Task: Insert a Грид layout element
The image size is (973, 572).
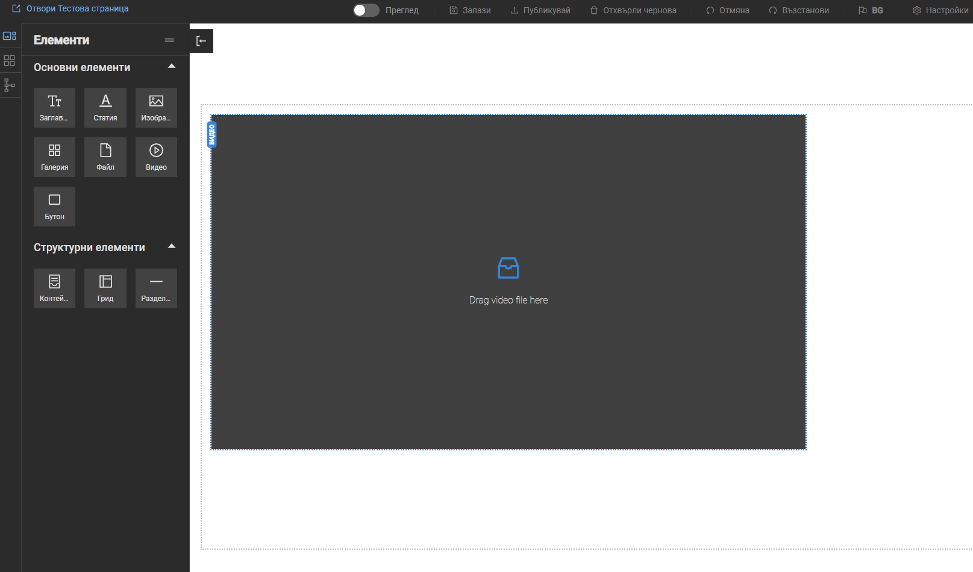Action: click(105, 288)
